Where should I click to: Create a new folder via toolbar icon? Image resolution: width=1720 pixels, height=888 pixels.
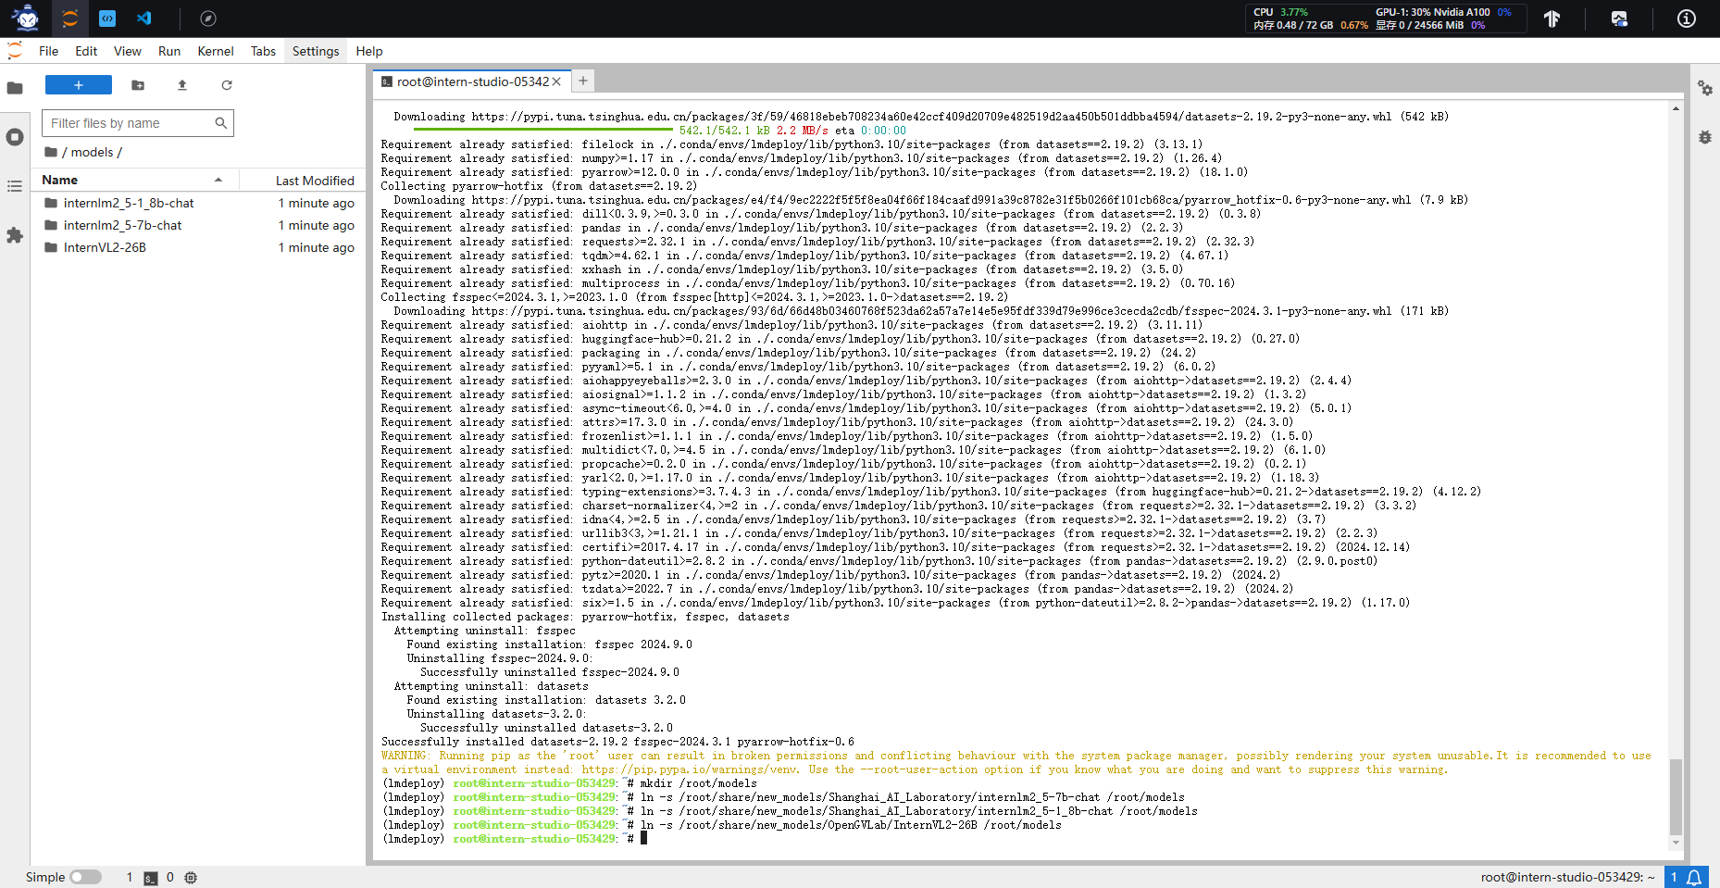(x=138, y=85)
